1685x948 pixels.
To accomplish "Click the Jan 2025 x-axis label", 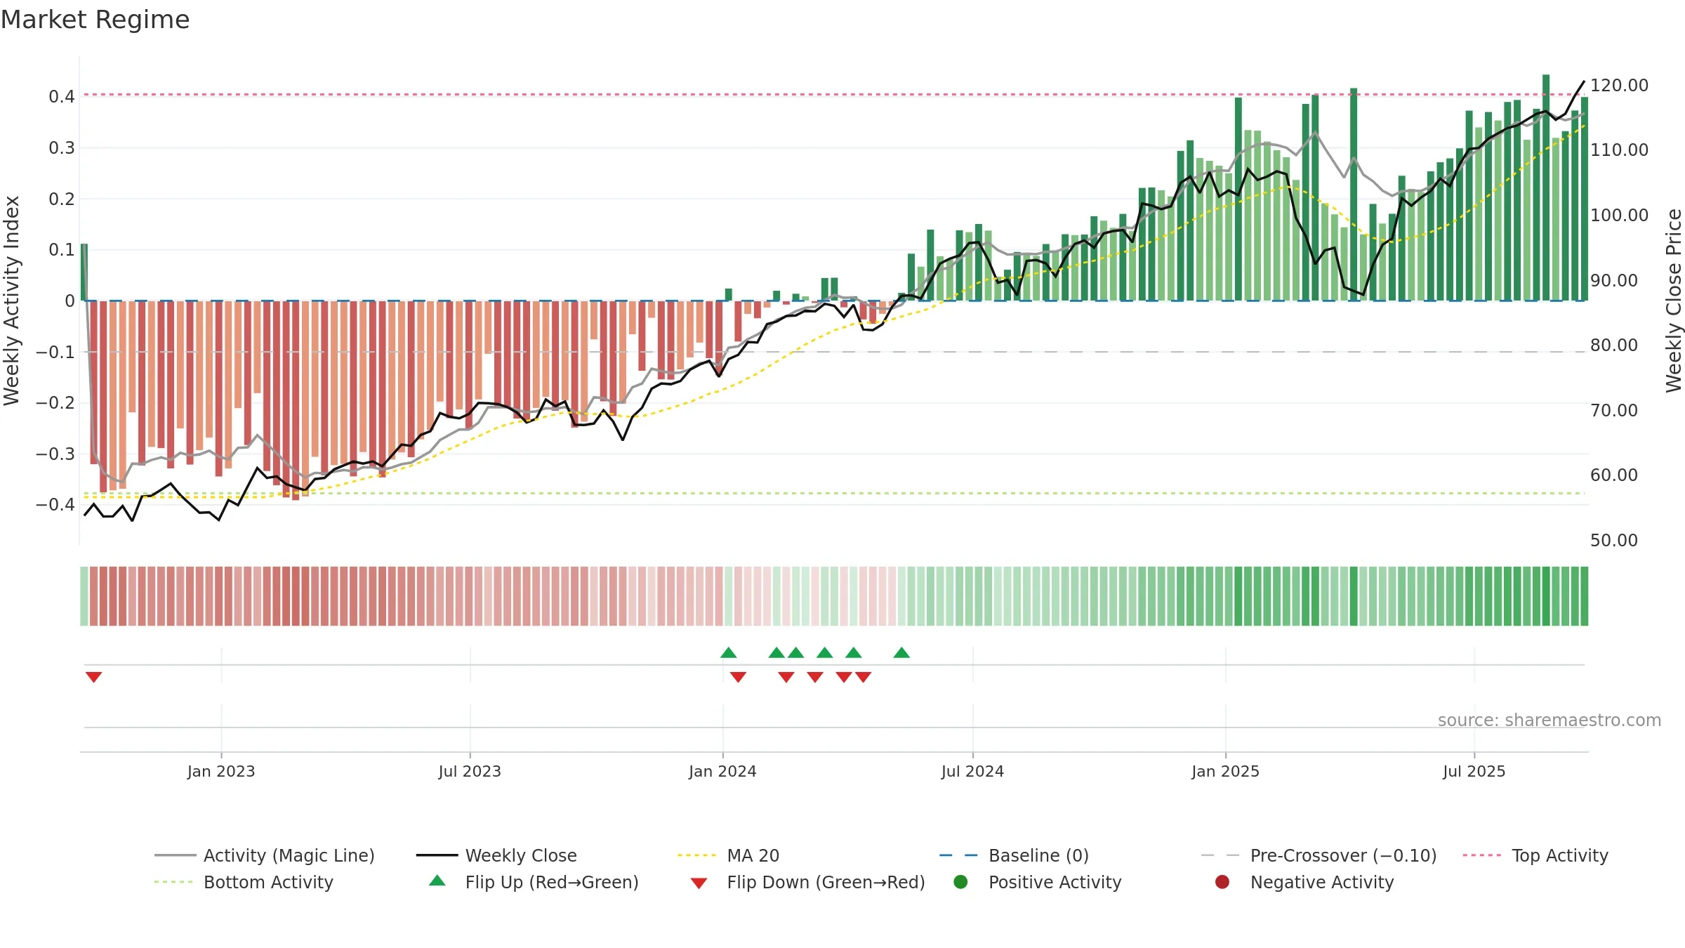I will (x=1225, y=771).
